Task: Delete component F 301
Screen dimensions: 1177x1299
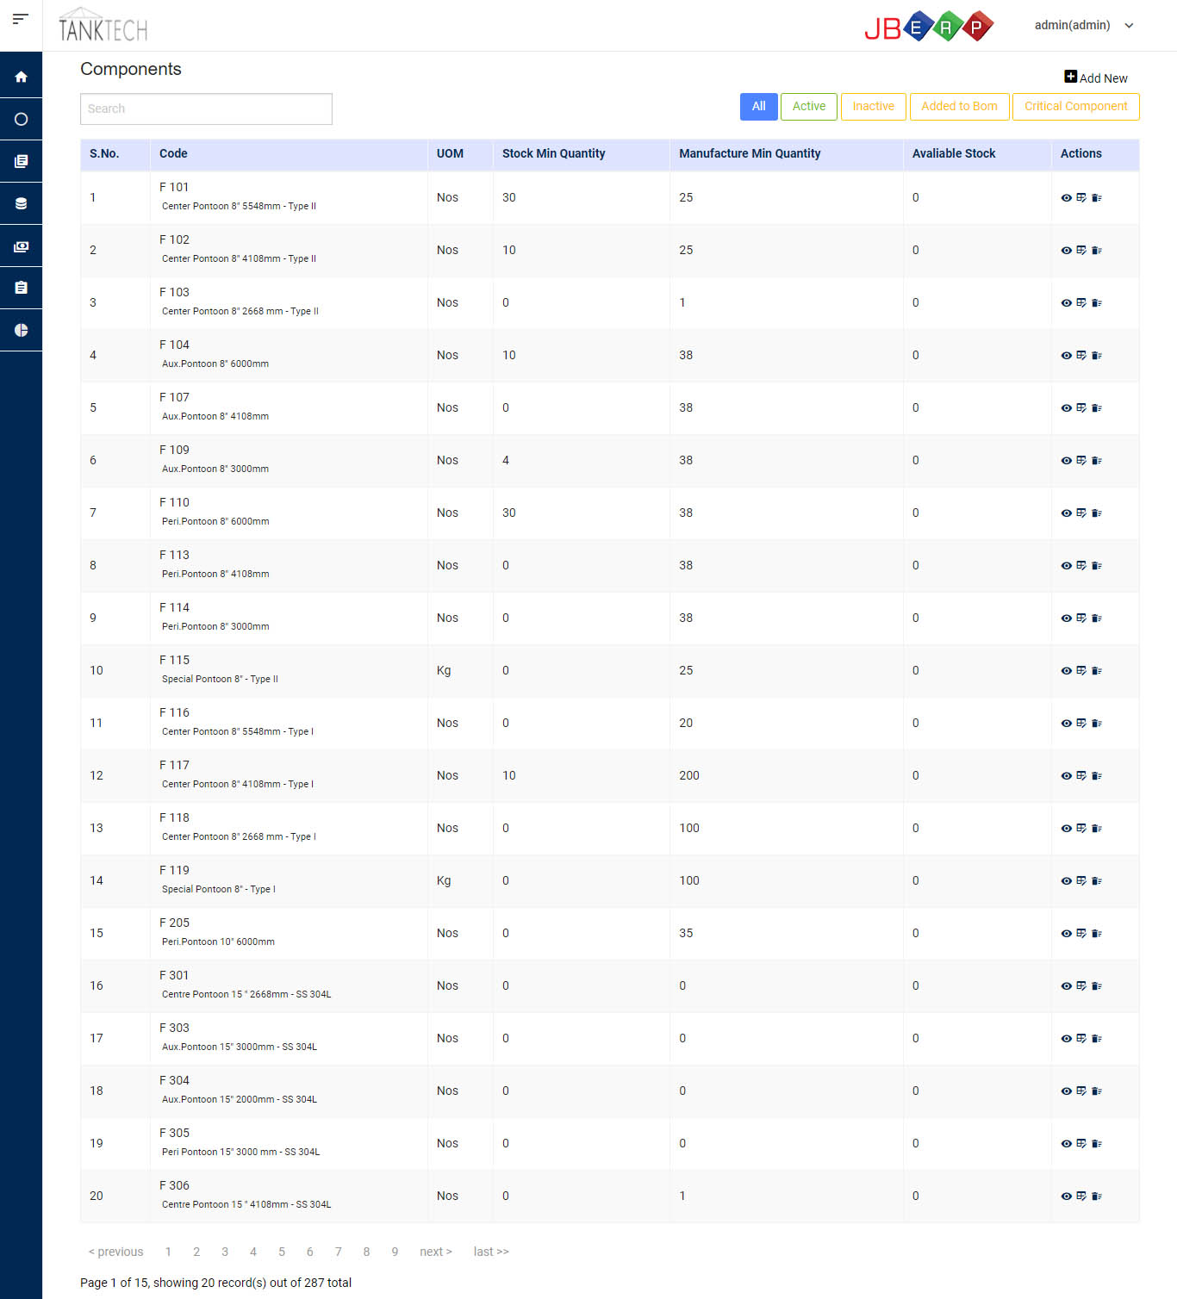Action: pos(1097,985)
